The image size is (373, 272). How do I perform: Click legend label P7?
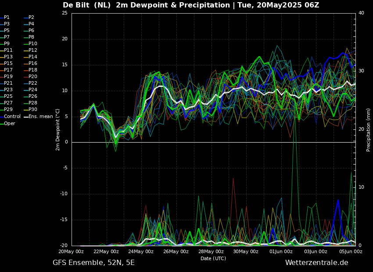[5, 37]
